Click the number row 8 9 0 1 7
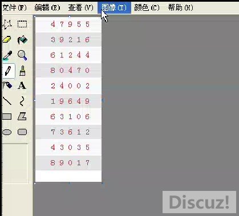Image resolution: width=239 pixels, height=216 pixels. click(x=68, y=163)
